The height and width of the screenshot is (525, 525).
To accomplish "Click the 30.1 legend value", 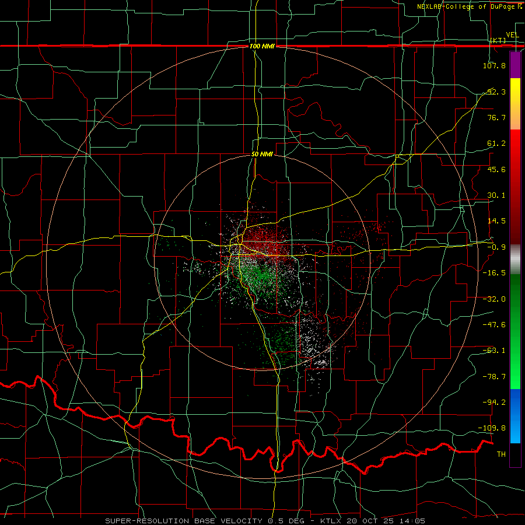I will 496,195.
